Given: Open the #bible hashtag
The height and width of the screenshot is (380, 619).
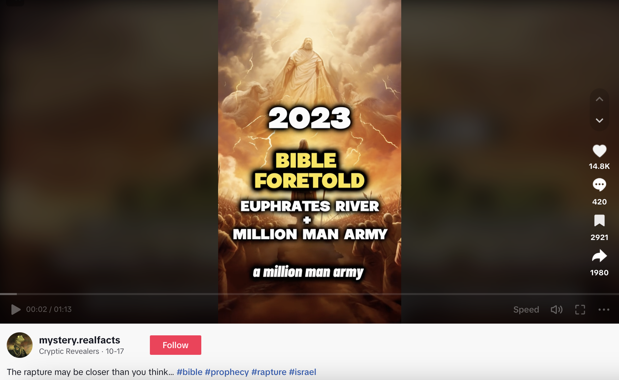Looking at the screenshot, I should [190, 372].
